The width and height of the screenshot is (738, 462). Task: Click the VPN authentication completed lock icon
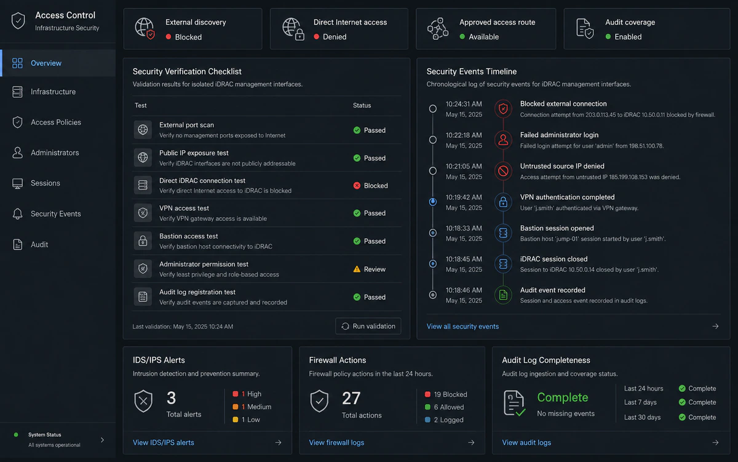pyautogui.click(x=503, y=202)
